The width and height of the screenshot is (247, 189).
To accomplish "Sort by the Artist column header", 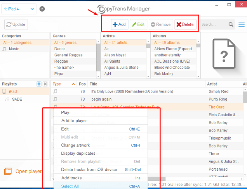I will [x=223, y=84].
